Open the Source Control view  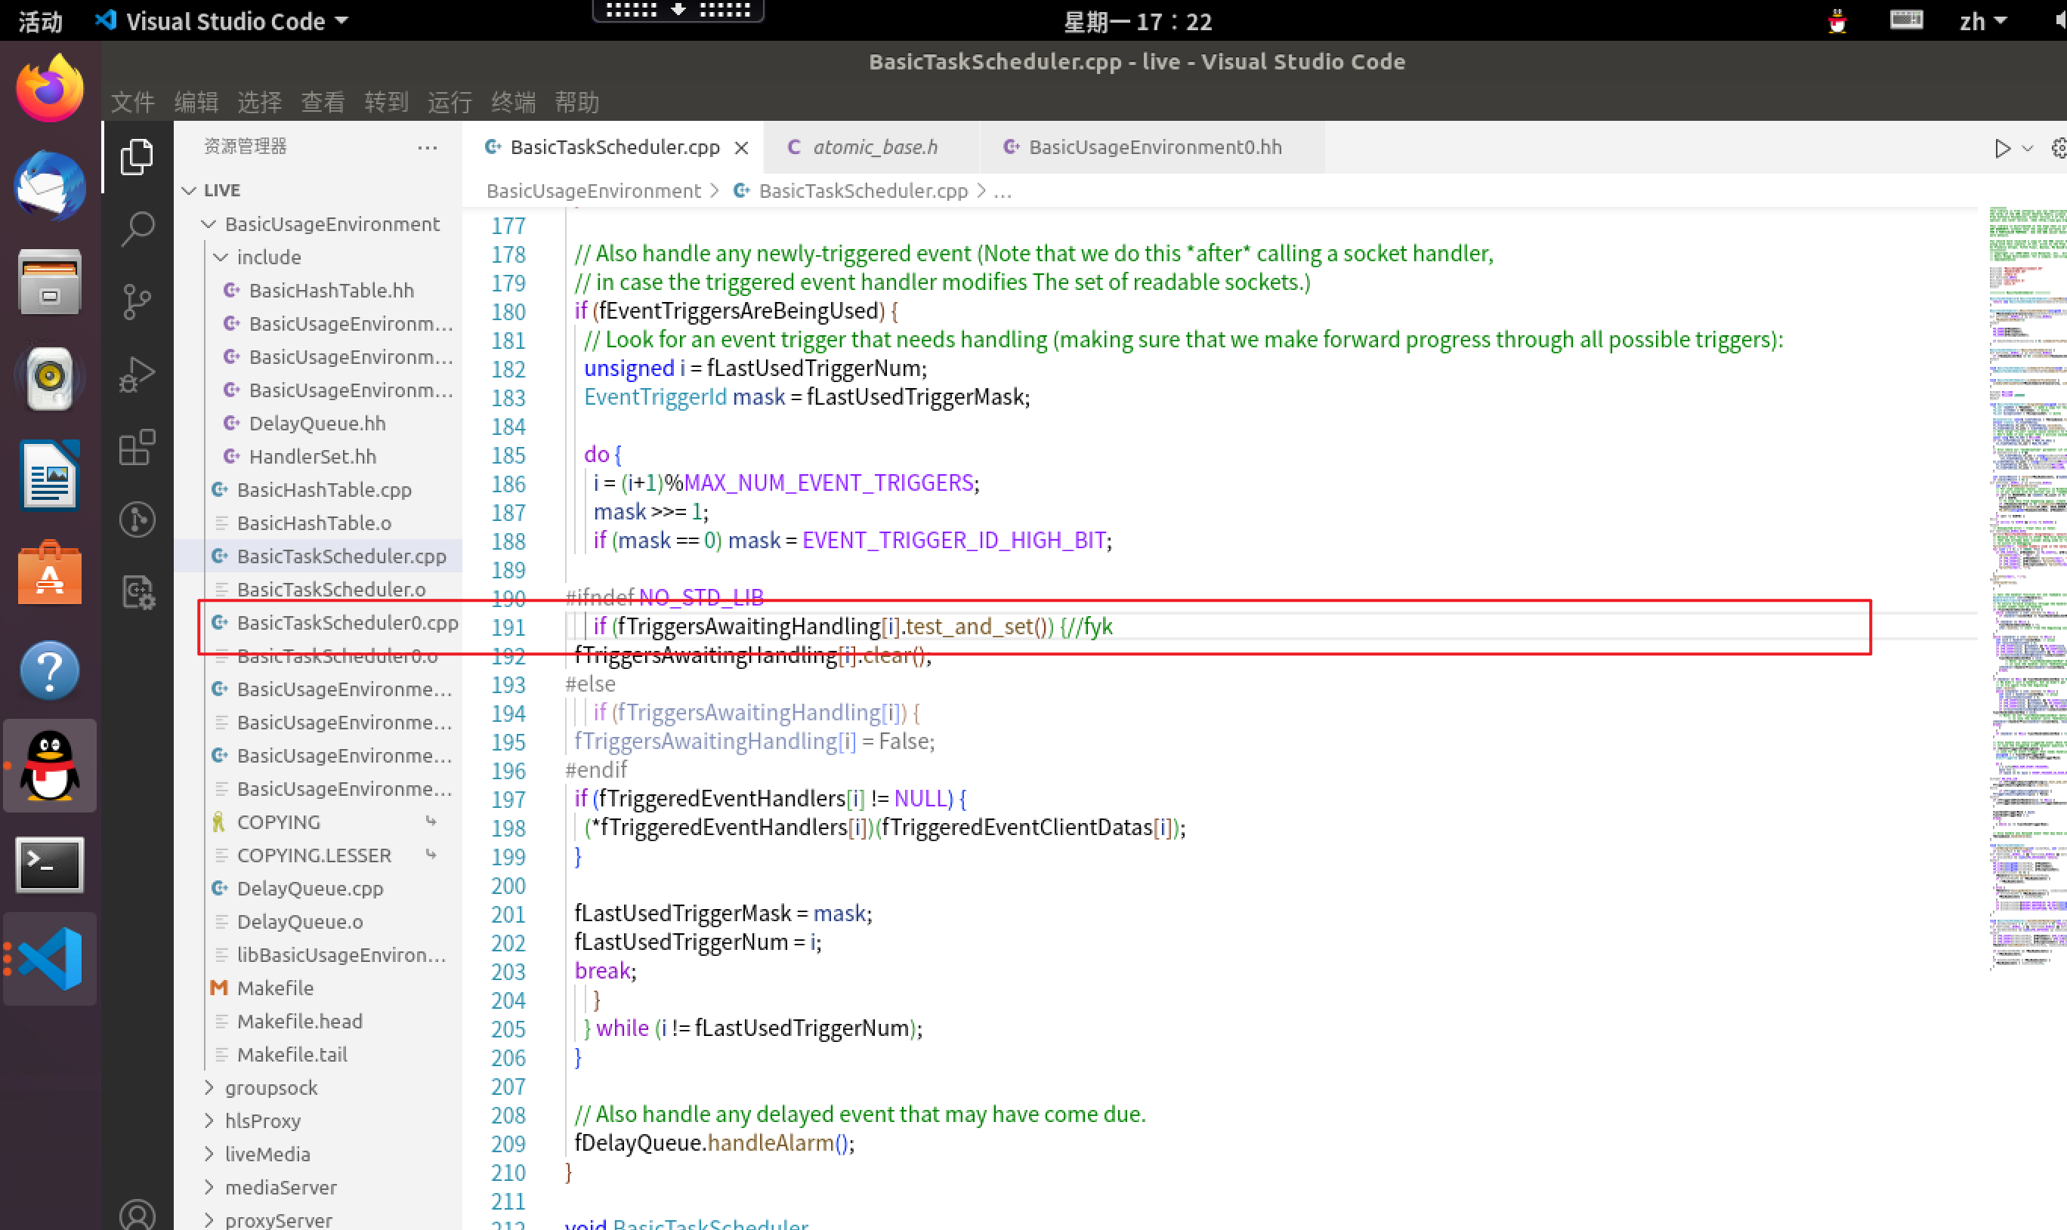pyautogui.click(x=137, y=301)
